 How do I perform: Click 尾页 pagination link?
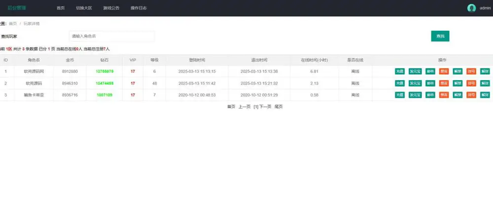279,107
